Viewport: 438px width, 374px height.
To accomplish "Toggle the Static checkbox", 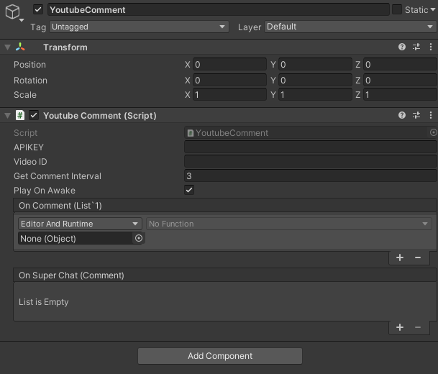I will 397,10.
